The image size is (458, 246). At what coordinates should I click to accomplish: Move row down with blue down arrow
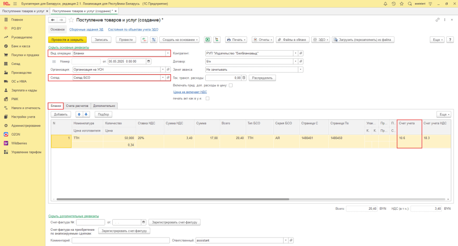click(x=86, y=114)
